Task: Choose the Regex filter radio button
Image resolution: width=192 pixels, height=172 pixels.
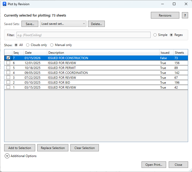Action: (x=171, y=35)
